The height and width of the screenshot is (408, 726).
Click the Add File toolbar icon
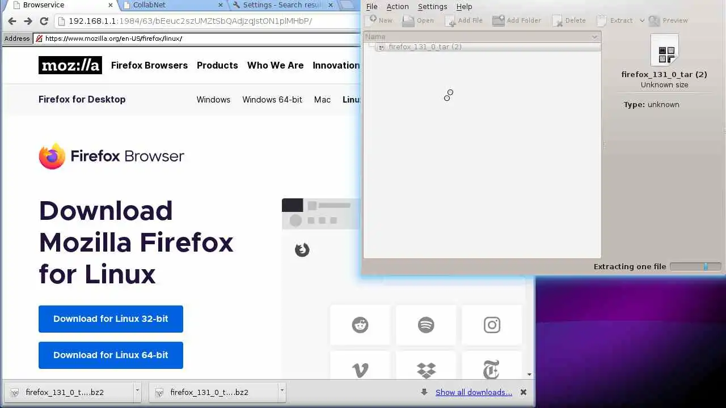point(463,20)
